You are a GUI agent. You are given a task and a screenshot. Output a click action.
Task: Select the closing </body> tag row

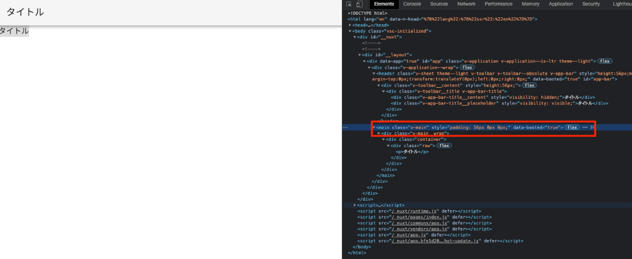(361, 247)
